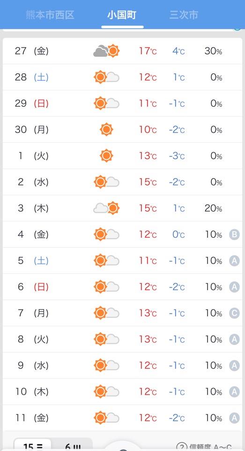Click the reliability A badge on the 11th
Image resolution: width=245 pixels, height=451 pixels.
(234, 418)
